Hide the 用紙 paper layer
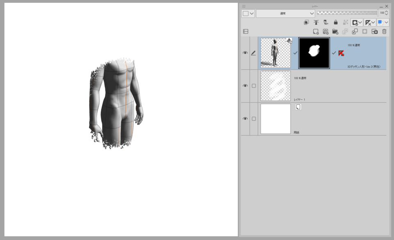This screenshot has height=240, width=394. (x=245, y=119)
